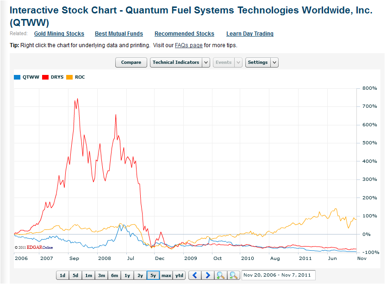Follow the Best Mutual Funds link
This screenshot has width=386, height=284.
119,34
